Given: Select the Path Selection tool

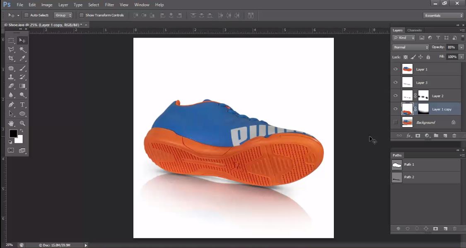Looking at the screenshot, I should pos(11,113).
